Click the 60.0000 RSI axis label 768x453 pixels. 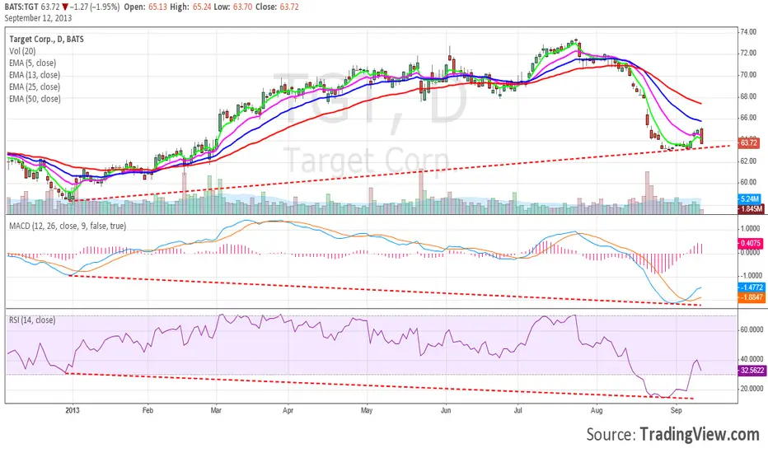[752, 329]
